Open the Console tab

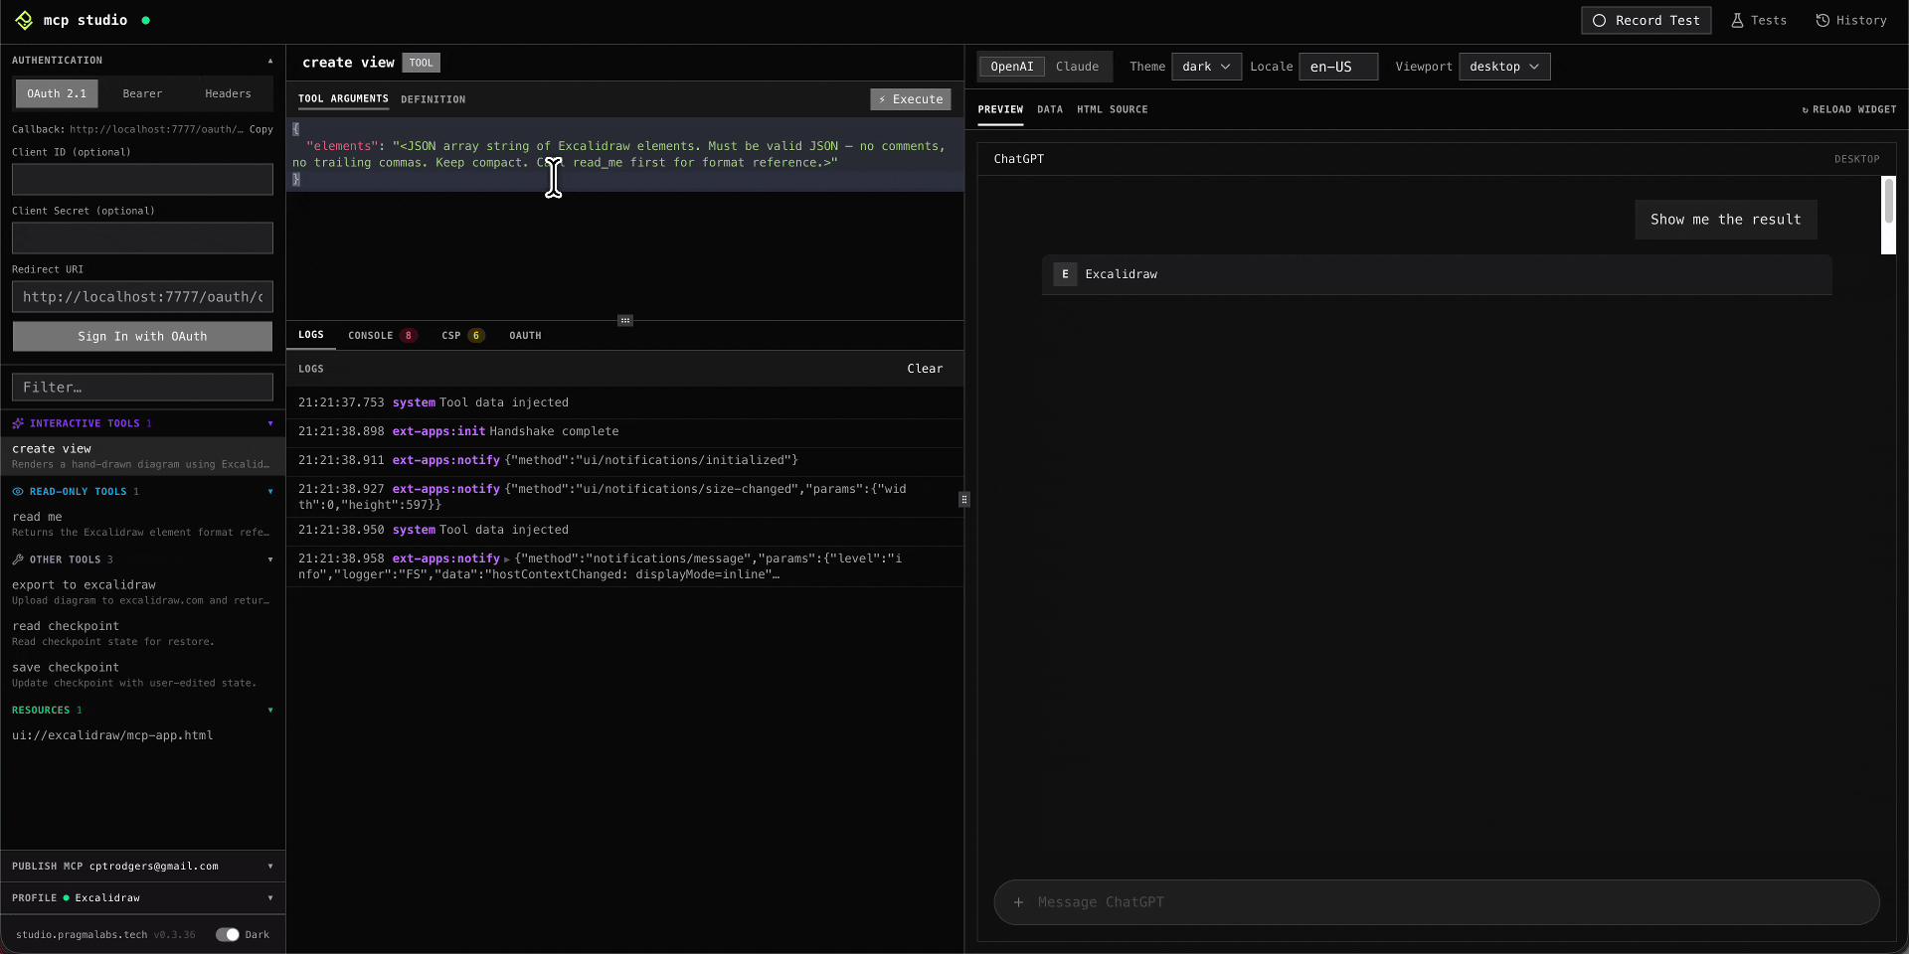(x=381, y=336)
